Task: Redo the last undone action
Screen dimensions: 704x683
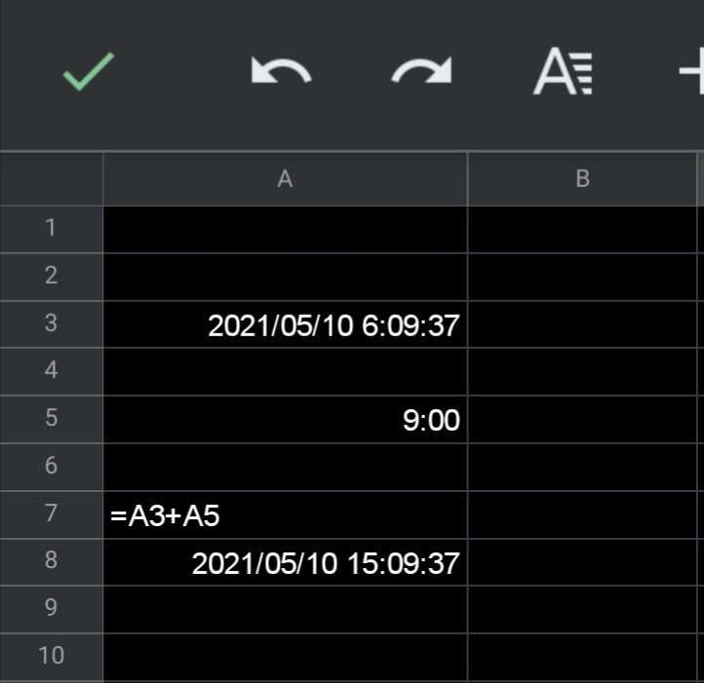Action: 421,73
